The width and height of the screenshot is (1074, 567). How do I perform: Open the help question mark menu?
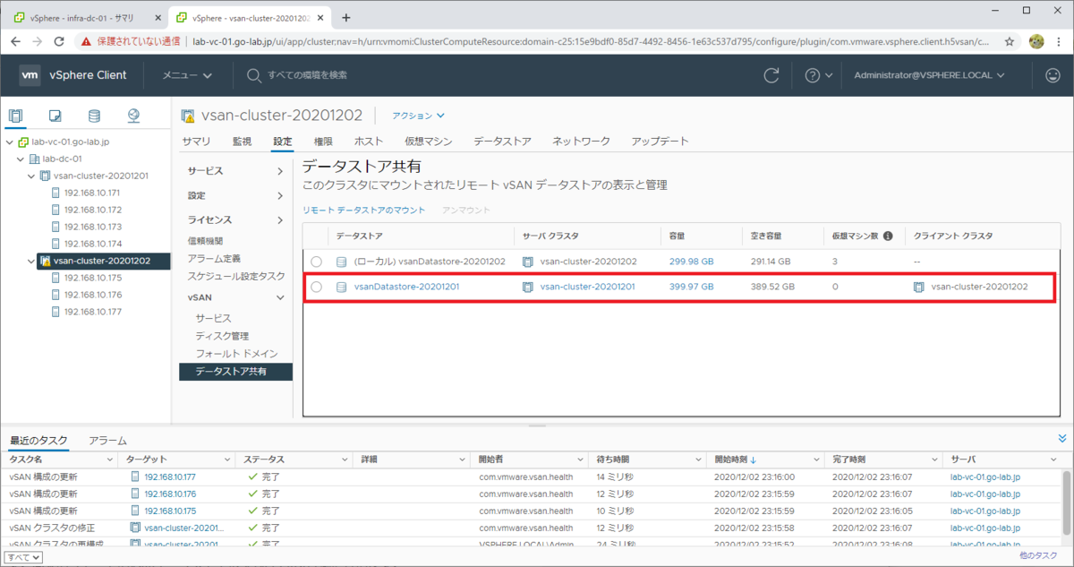coord(819,75)
